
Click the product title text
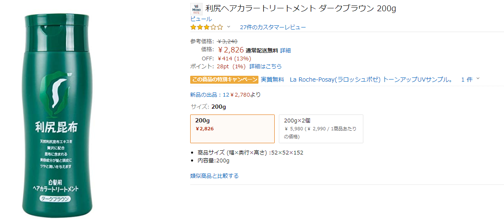point(300,9)
